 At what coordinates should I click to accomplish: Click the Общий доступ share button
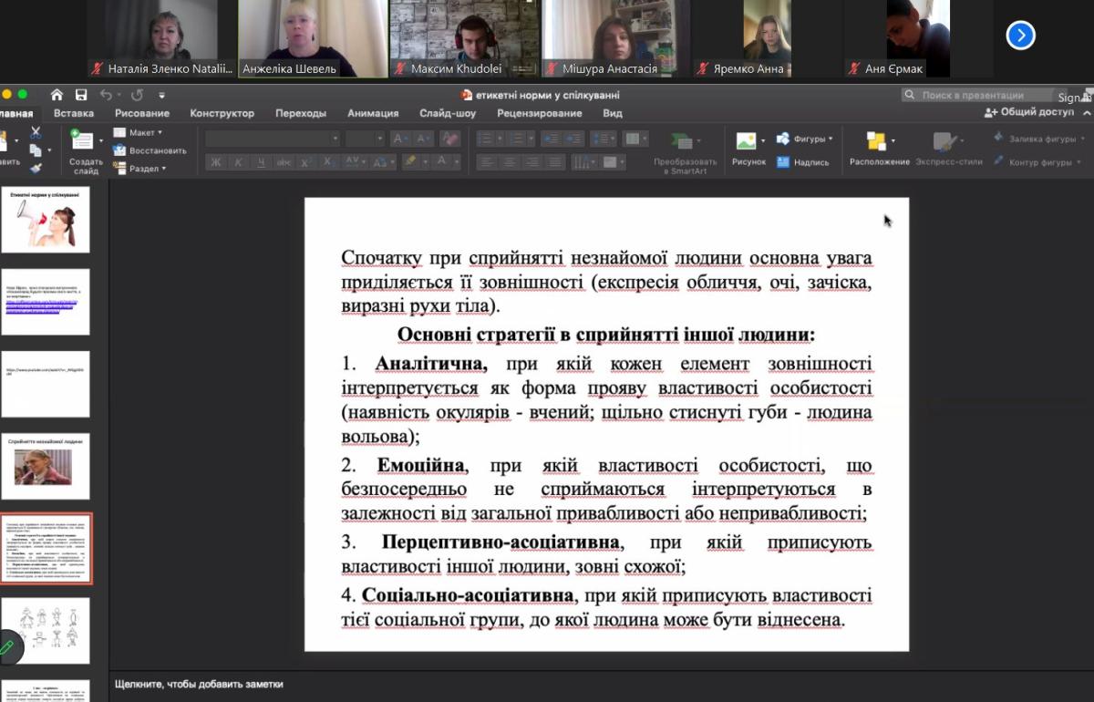[x=1030, y=112]
